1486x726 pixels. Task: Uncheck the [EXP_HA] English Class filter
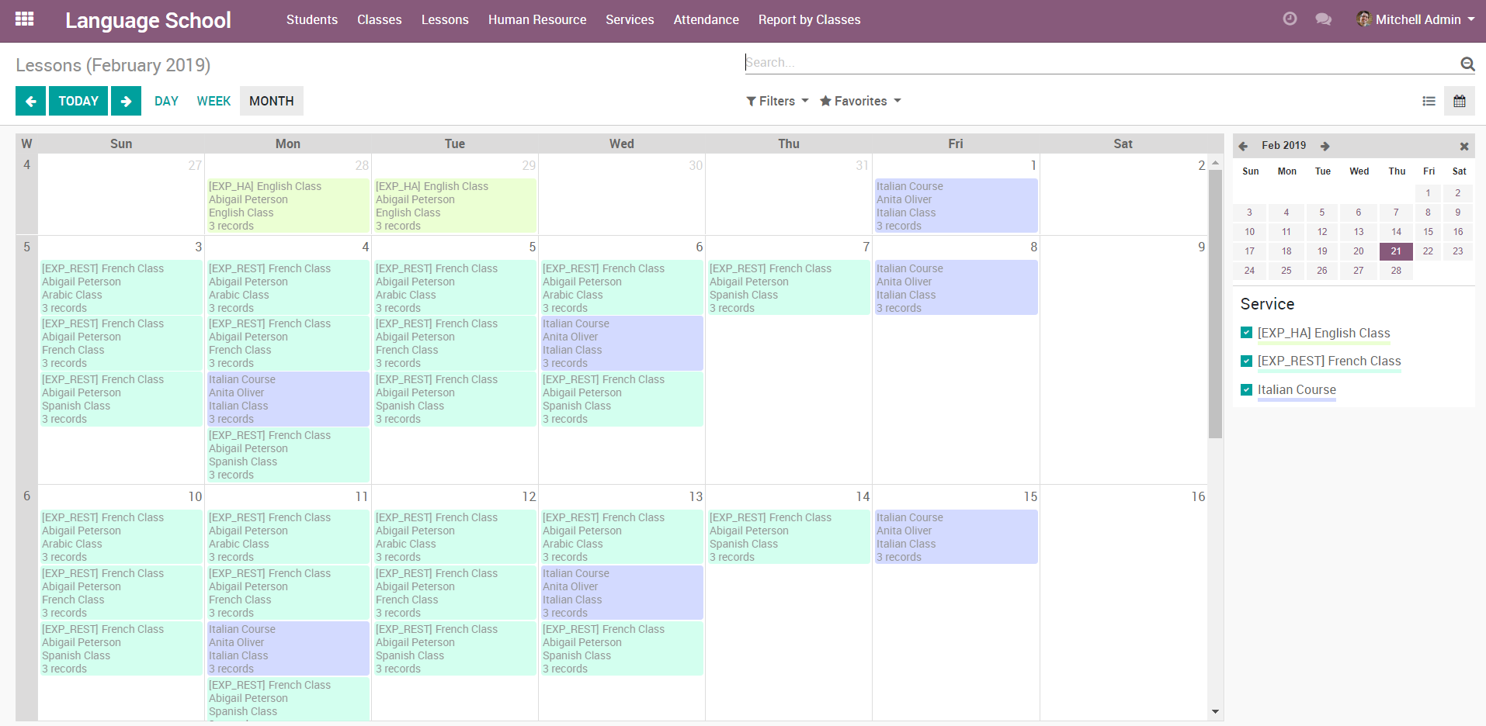[x=1246, y=333]
